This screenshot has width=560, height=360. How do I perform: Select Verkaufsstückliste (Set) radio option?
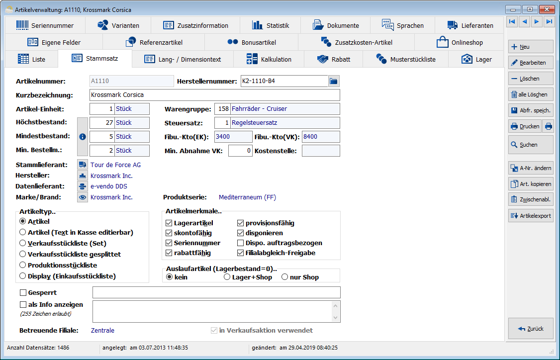pyautogui.click(x=22, y=243)
